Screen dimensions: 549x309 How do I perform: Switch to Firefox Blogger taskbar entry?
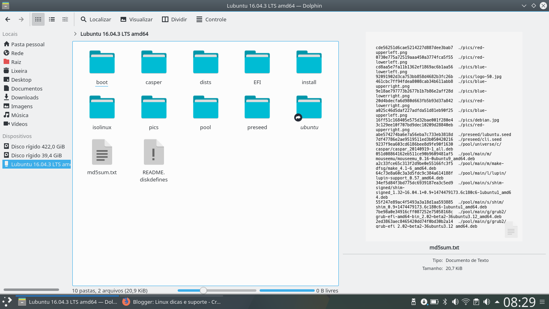[172, 302]
